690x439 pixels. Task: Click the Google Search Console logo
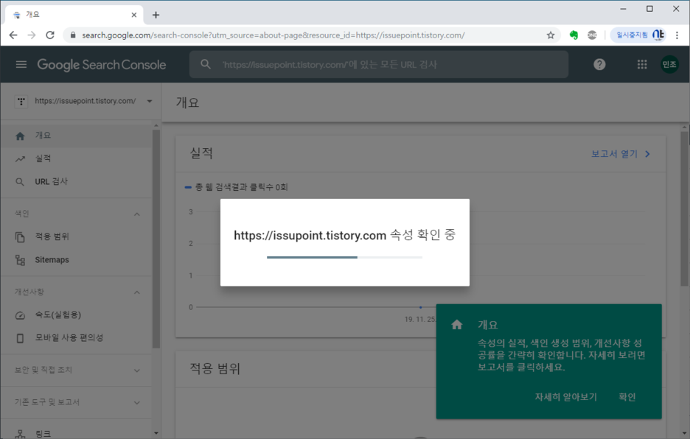point(102,65)
